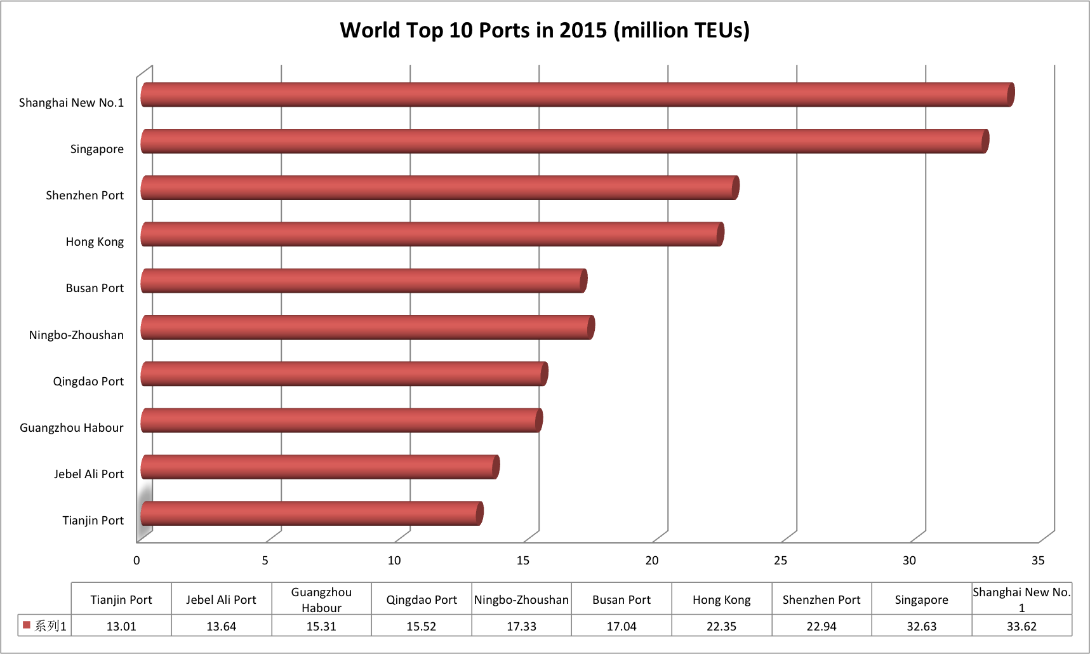This screenshot has width=1090, height=654.
Task: Select the Guangzhou Habour bar
Action: [x=341, y=420]
